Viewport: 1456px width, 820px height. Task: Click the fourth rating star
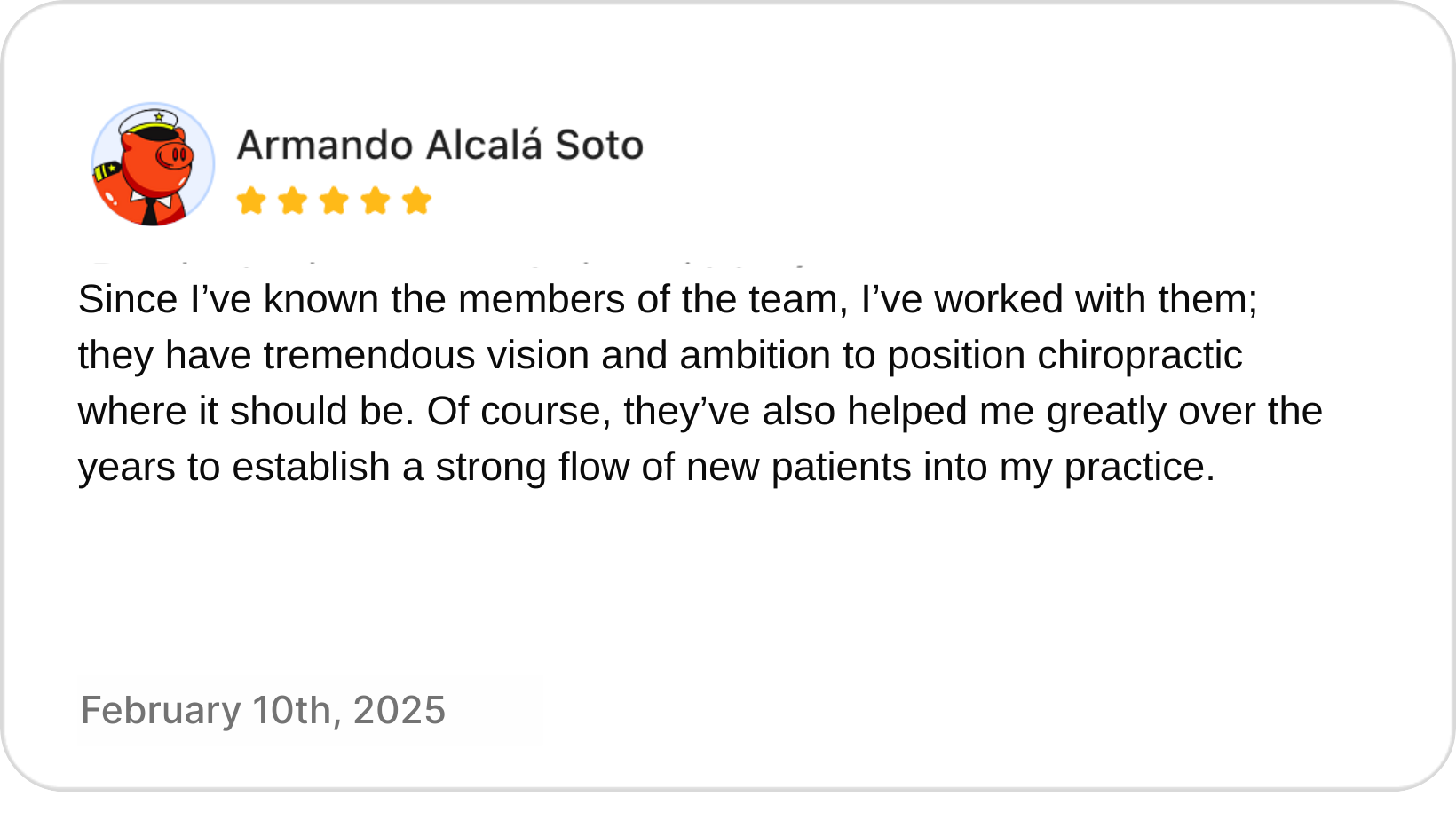(x=375, y=201)
